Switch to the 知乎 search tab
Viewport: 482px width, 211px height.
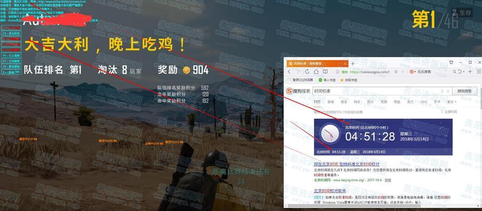click(x=357, y=102)
